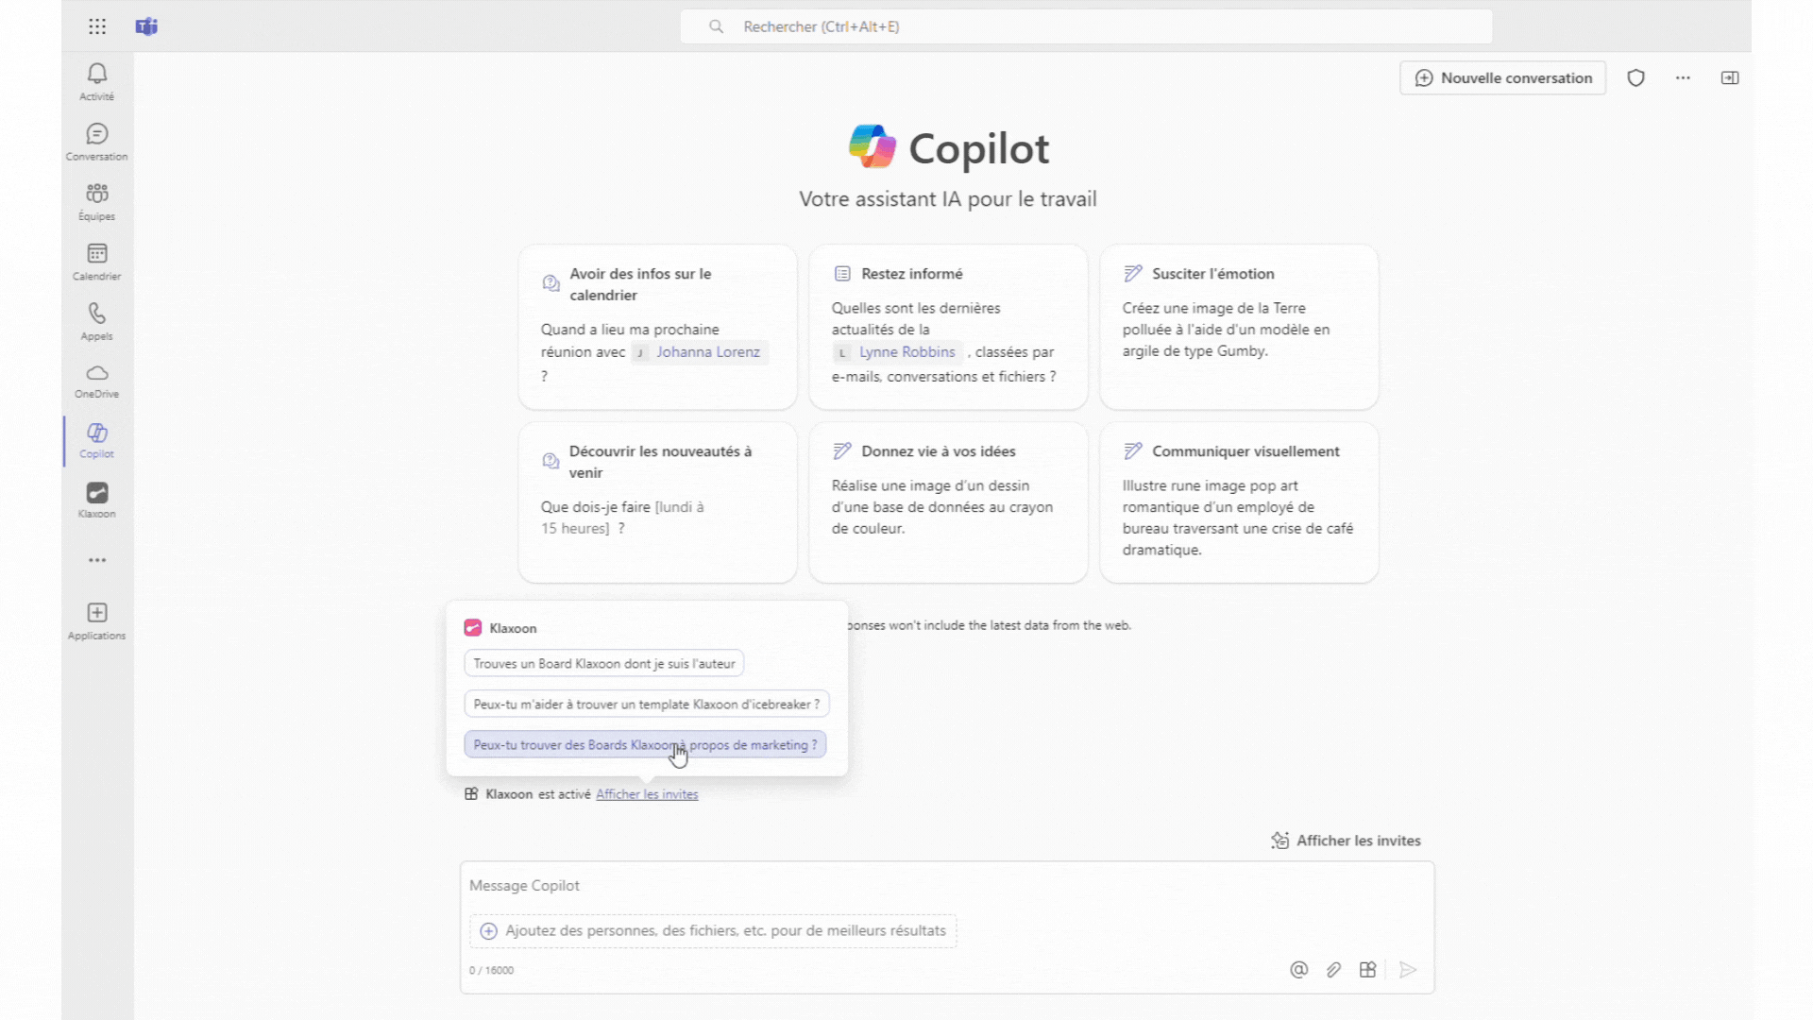Click the protection shield icon
The height and width of the screenshot is (1020, 1813).
pos(1635,78)
